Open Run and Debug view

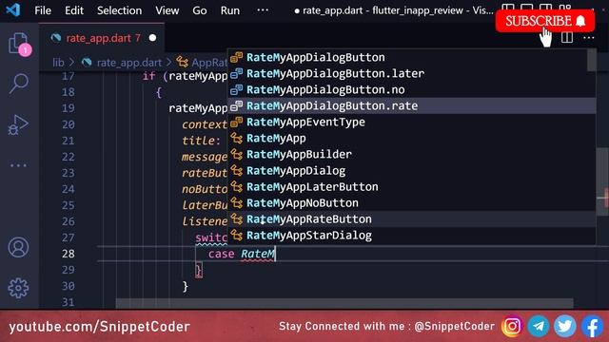(x=18, y=124)
